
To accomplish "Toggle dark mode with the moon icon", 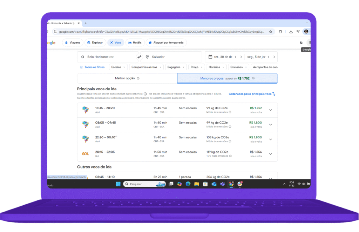I will coord(301,42).
